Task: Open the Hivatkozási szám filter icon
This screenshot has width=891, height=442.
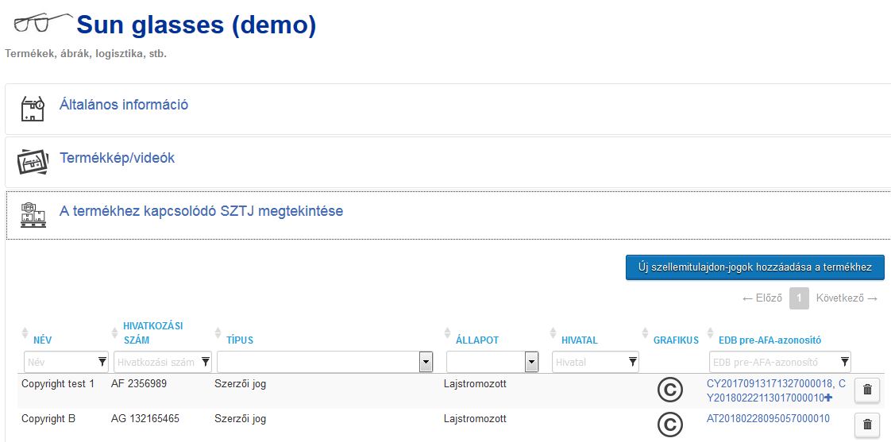Action: coord(206,361)
